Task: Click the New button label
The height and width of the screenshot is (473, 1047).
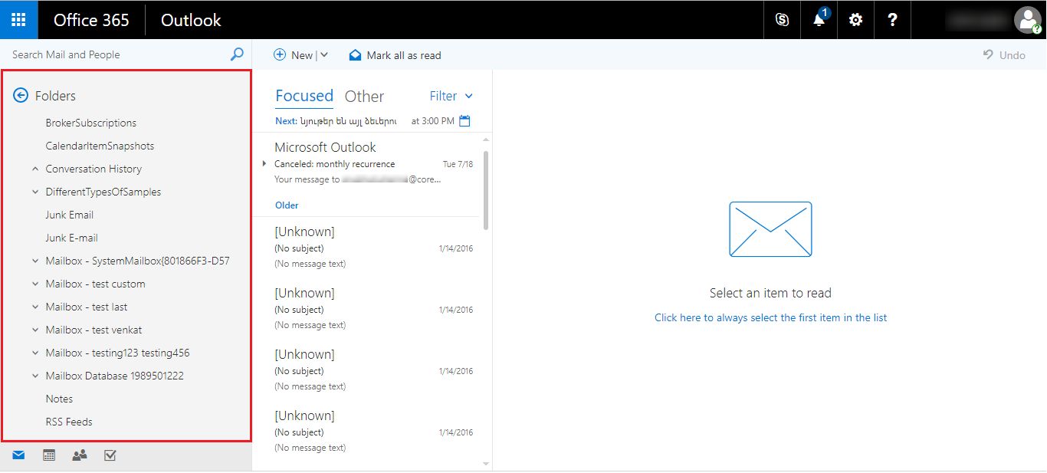Action: coord(302,55)
